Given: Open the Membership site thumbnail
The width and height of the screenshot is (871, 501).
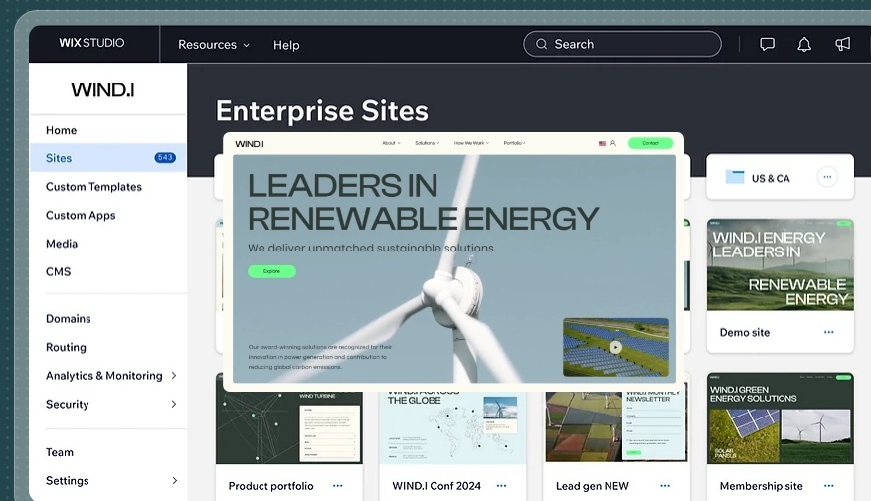Looking at the screenshot, I should 780,418.
